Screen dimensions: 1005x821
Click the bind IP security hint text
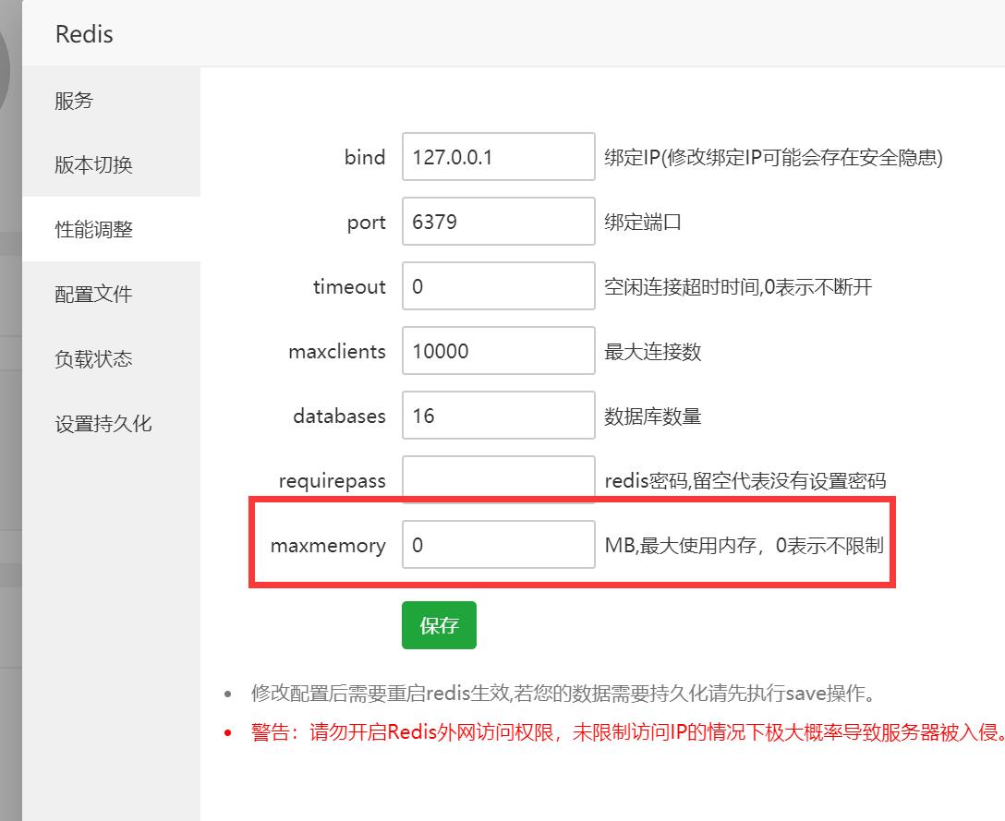tap(774, 158)
